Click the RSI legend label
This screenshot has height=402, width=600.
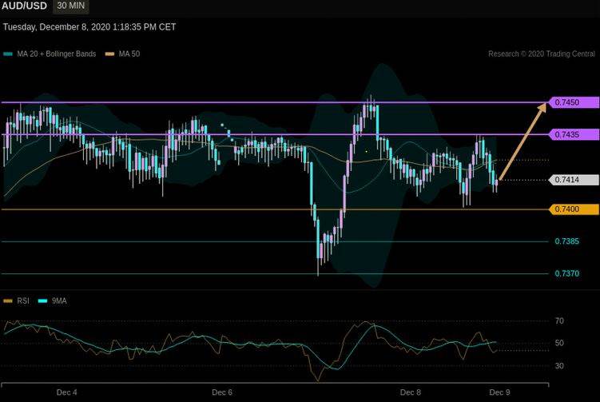pyautogui.click(x=23, y=301)
